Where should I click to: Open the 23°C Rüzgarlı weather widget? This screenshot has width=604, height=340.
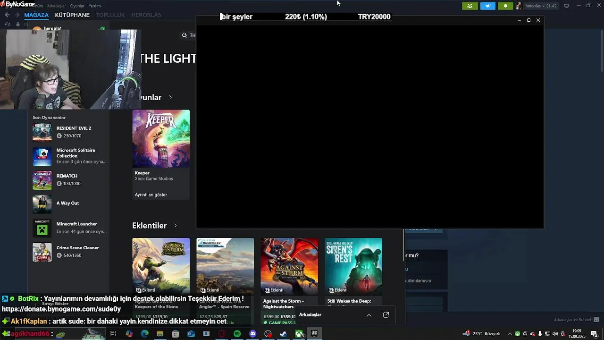(483, 334)
